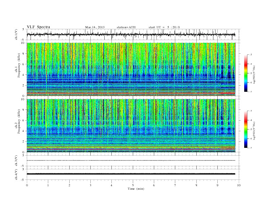Click the 'ch.1(V)' waveform axis label
This screenshot has height=208, width=269.
[16, 34]
